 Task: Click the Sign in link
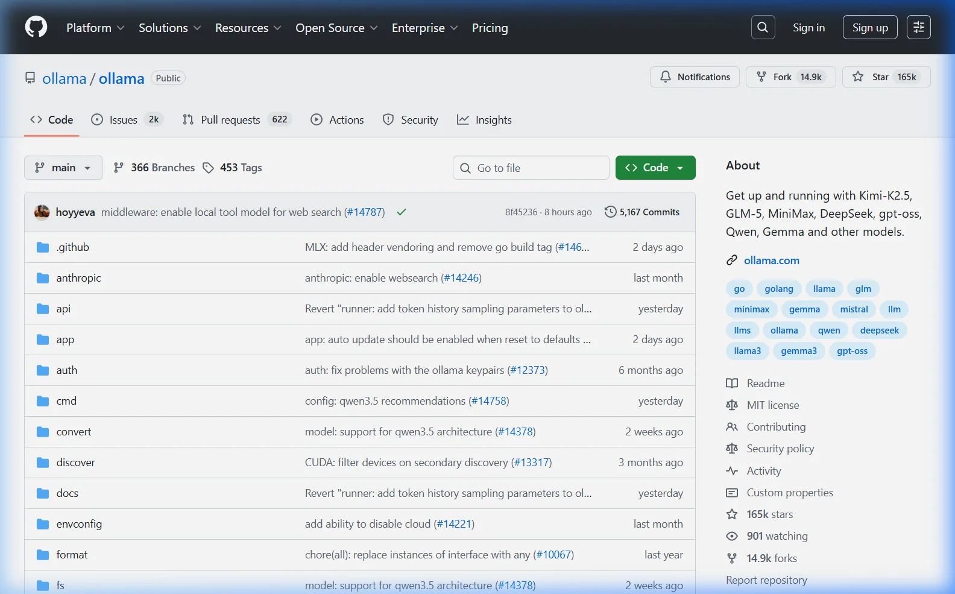808,27
